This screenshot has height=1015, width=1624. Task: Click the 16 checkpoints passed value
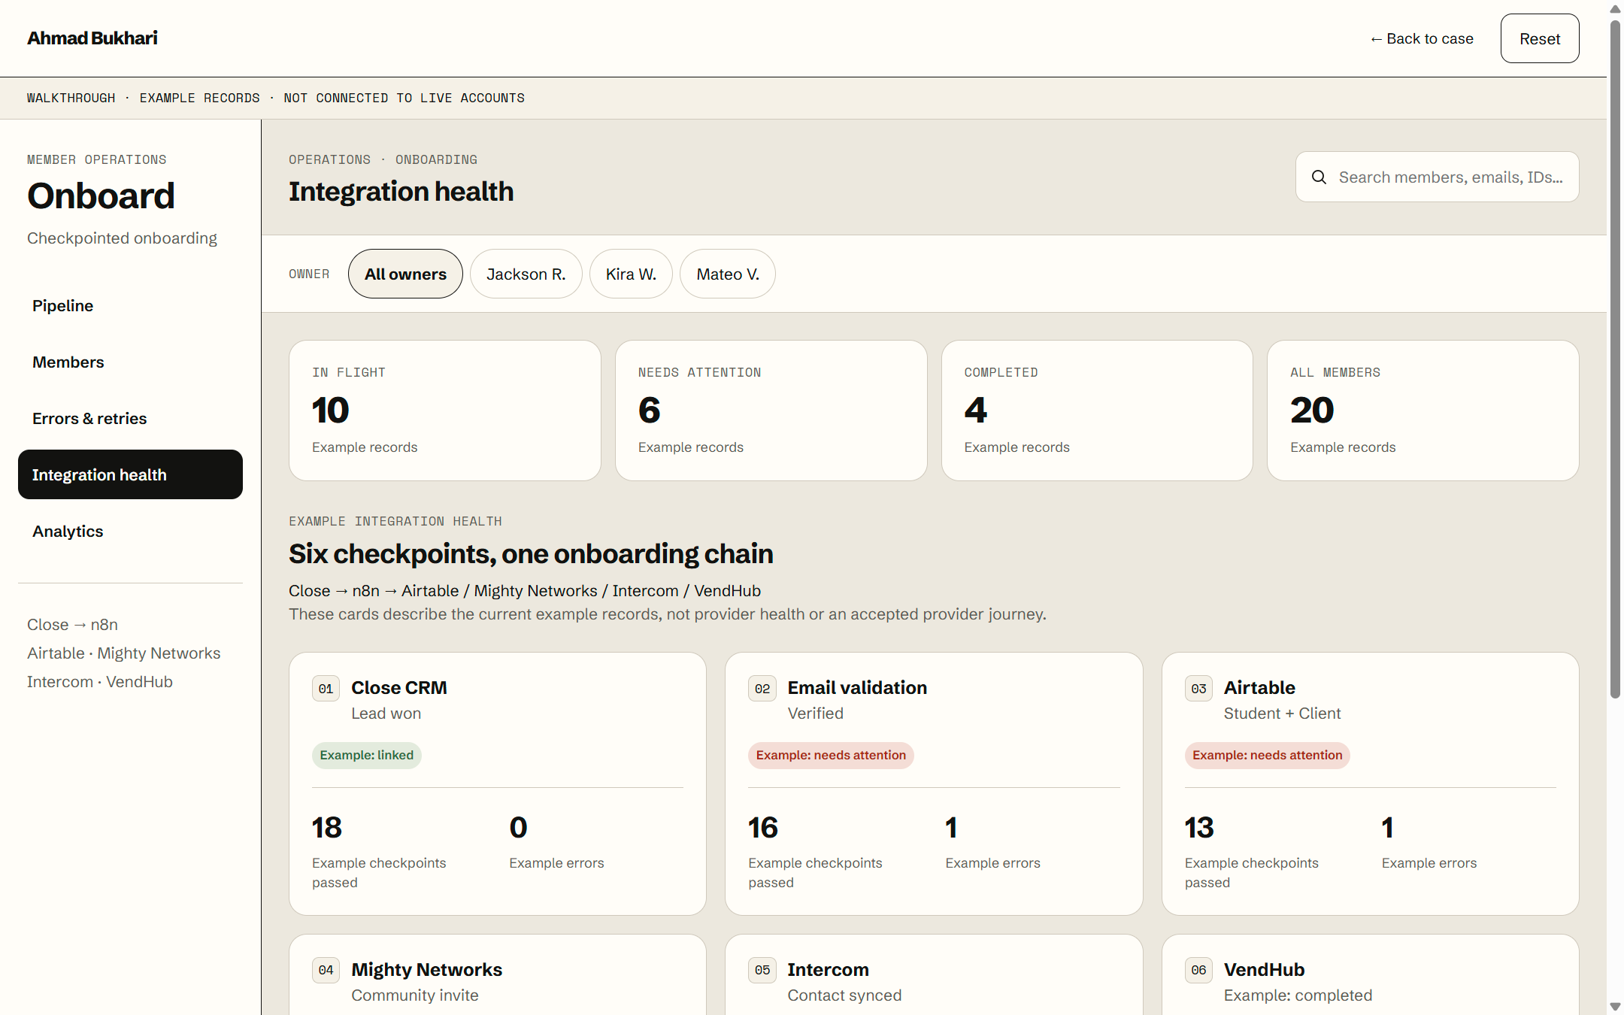coord(763,828)
